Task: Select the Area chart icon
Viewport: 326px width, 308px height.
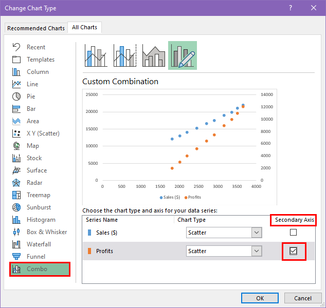Action: [16, 121]
